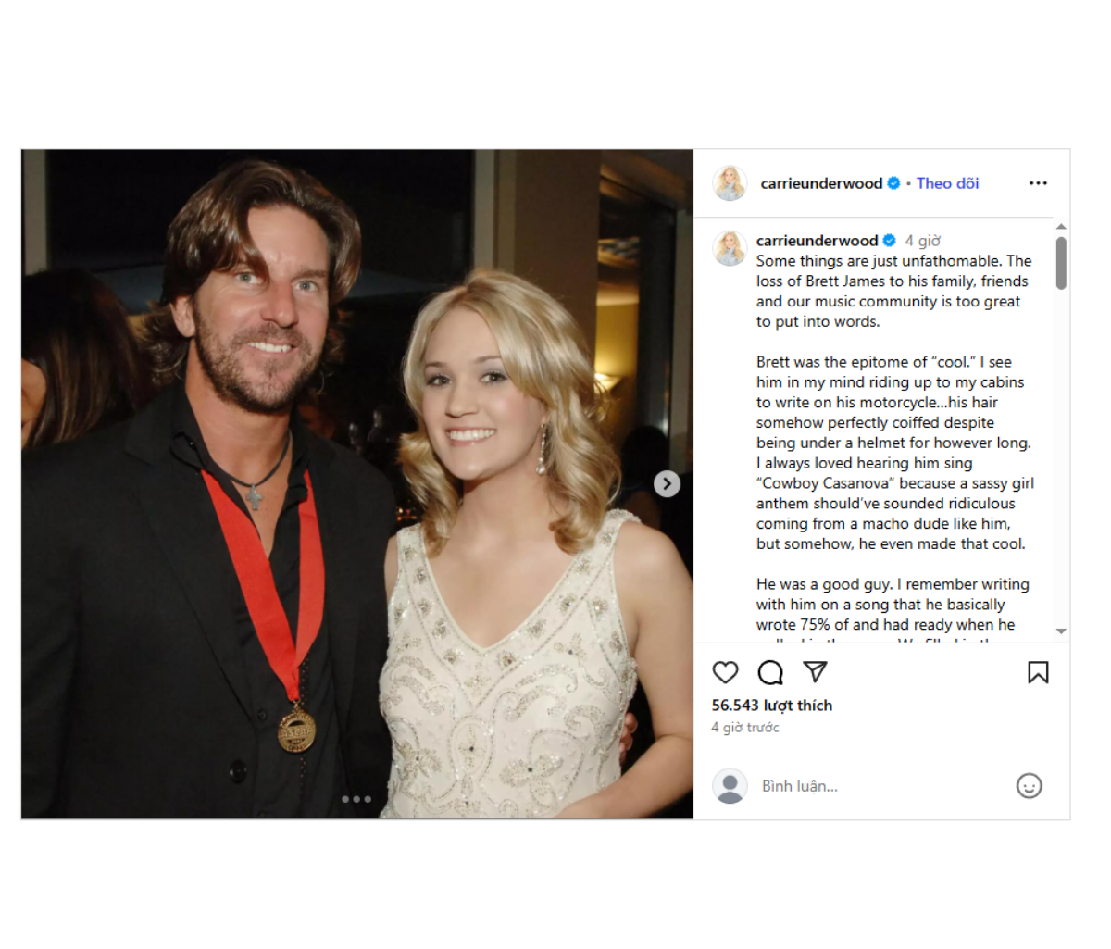Viewport: 1111px width, 949px height.
Task: Click the caption scrollbar thumb
Action: pyautogui.click(x=1061, y=263)
